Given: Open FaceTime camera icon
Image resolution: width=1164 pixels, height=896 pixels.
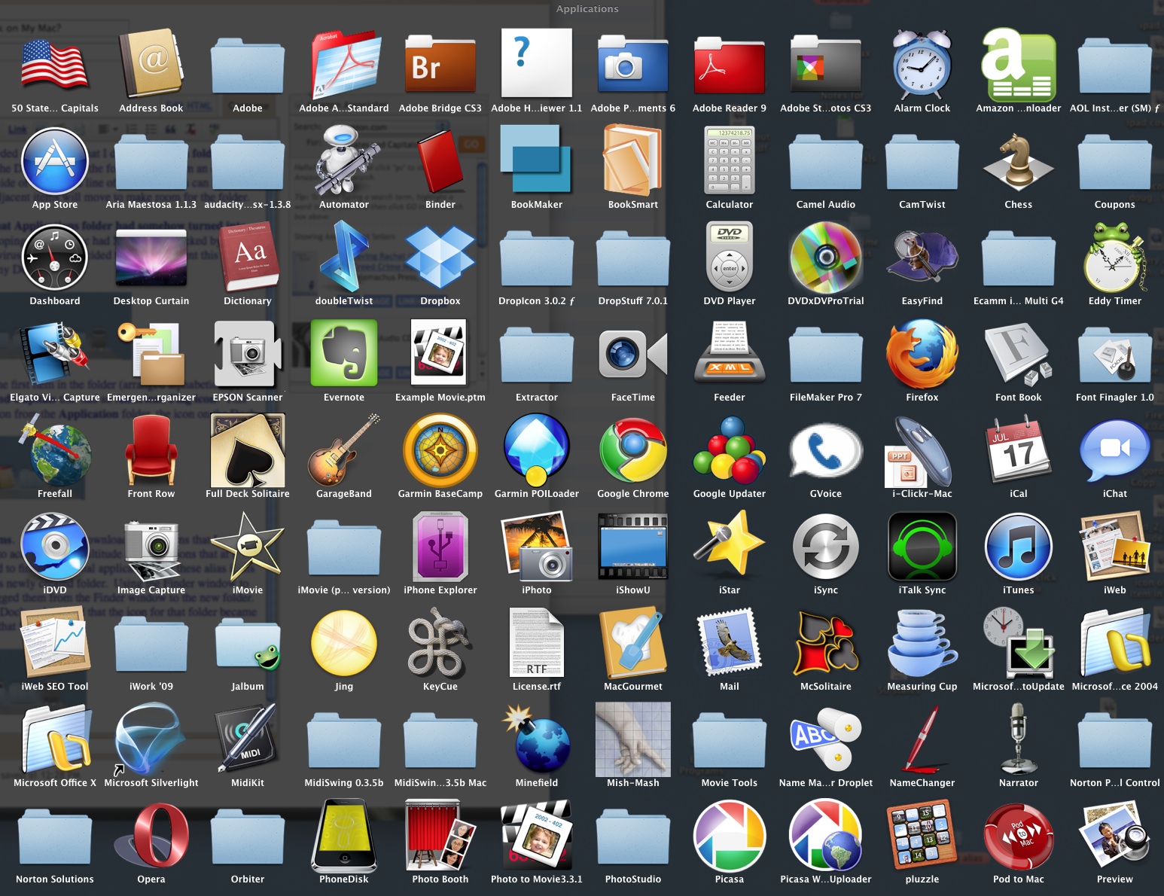Looking at the screenshot, I should (x=633, y=353).
